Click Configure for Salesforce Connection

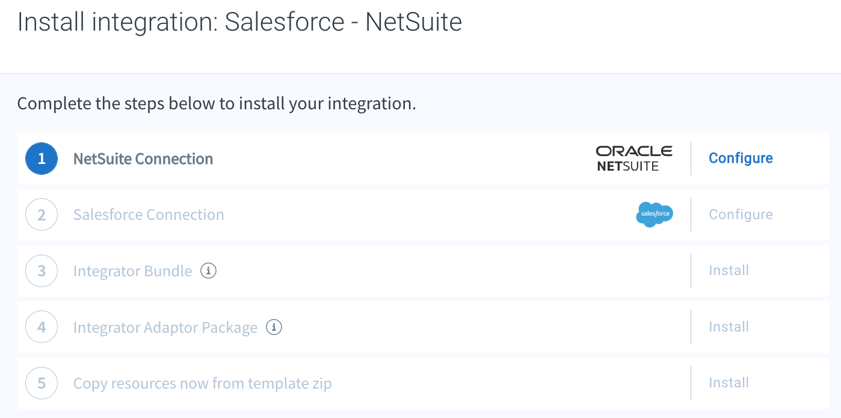[741, 214]
